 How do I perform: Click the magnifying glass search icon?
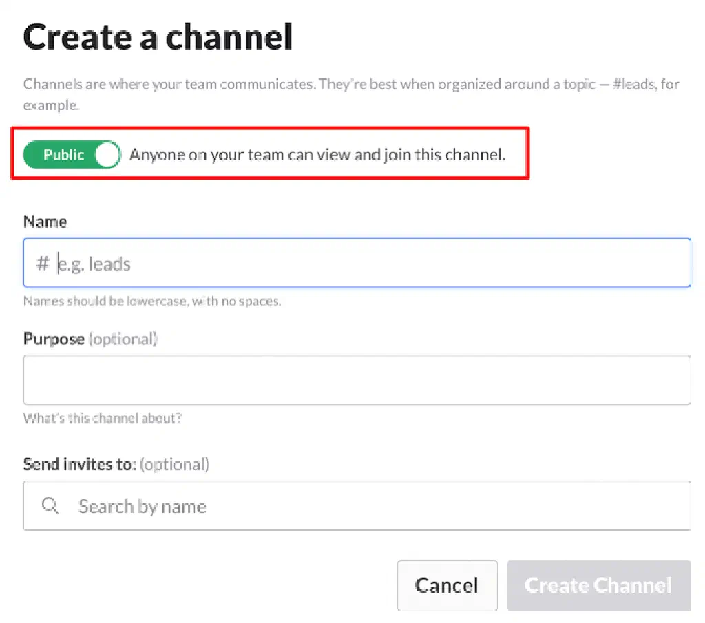[x=50, y=506]
